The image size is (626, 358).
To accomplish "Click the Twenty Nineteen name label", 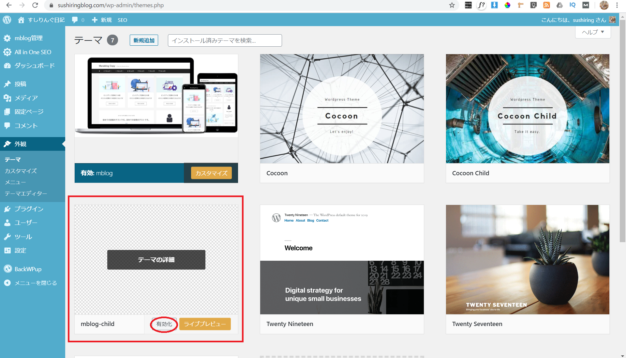I will 290,324.
